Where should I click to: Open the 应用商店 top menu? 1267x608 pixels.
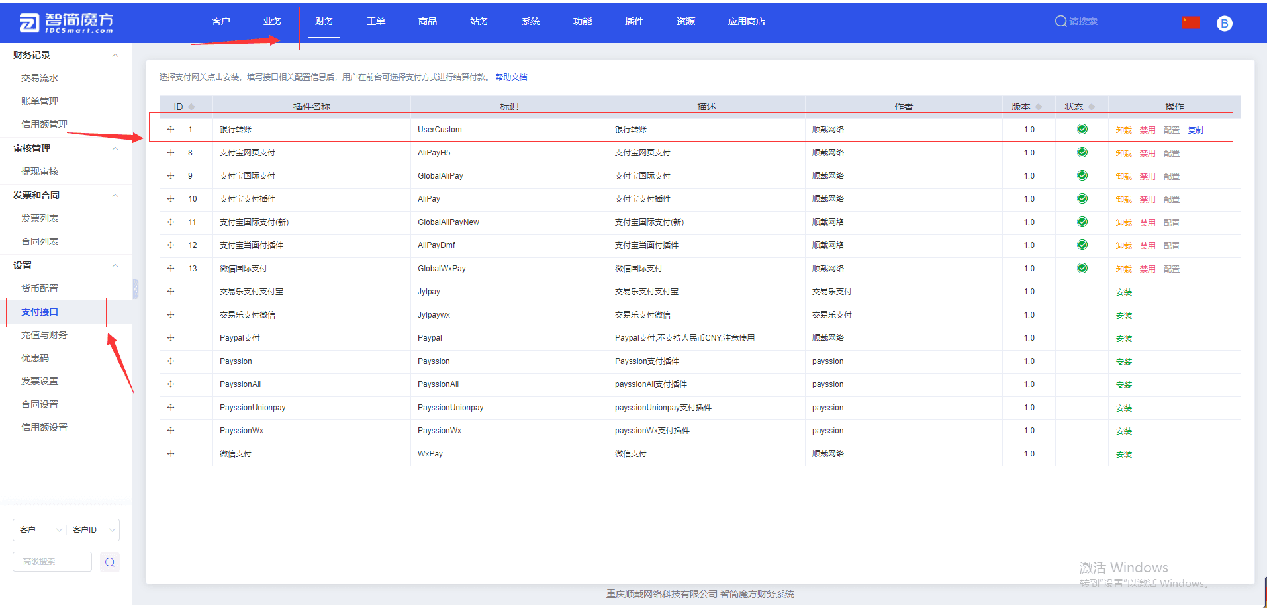[x=747, y=22]
